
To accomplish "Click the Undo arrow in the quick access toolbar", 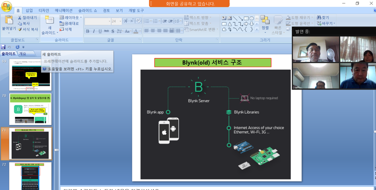I will (9, 47).
